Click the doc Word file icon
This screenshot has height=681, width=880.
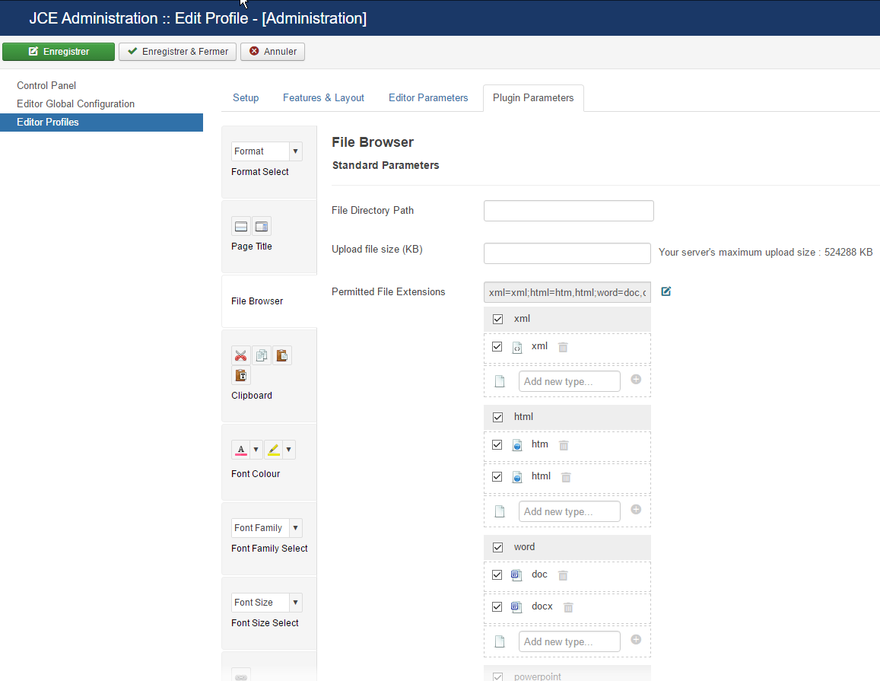click(x=516, y=575)
